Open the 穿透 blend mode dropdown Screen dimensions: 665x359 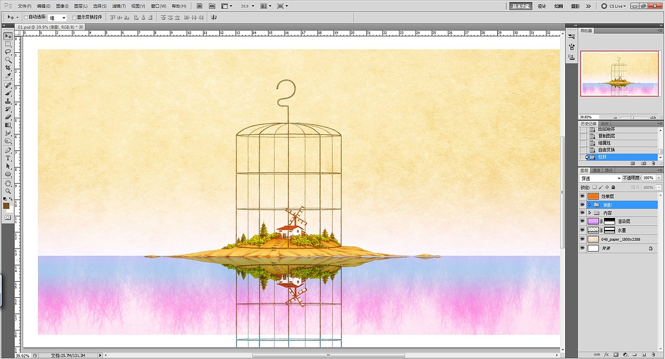click(601, 178)
